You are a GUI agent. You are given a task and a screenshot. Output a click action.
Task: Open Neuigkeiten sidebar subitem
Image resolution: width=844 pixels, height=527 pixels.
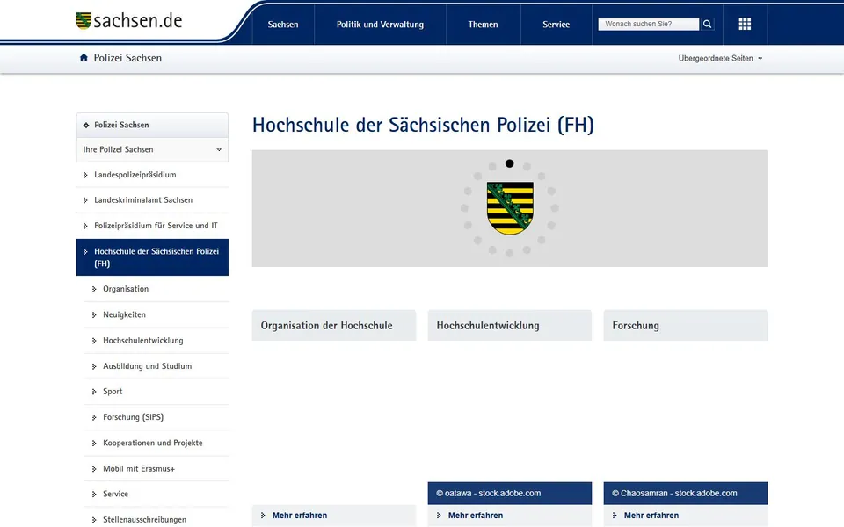click(156, 315)
